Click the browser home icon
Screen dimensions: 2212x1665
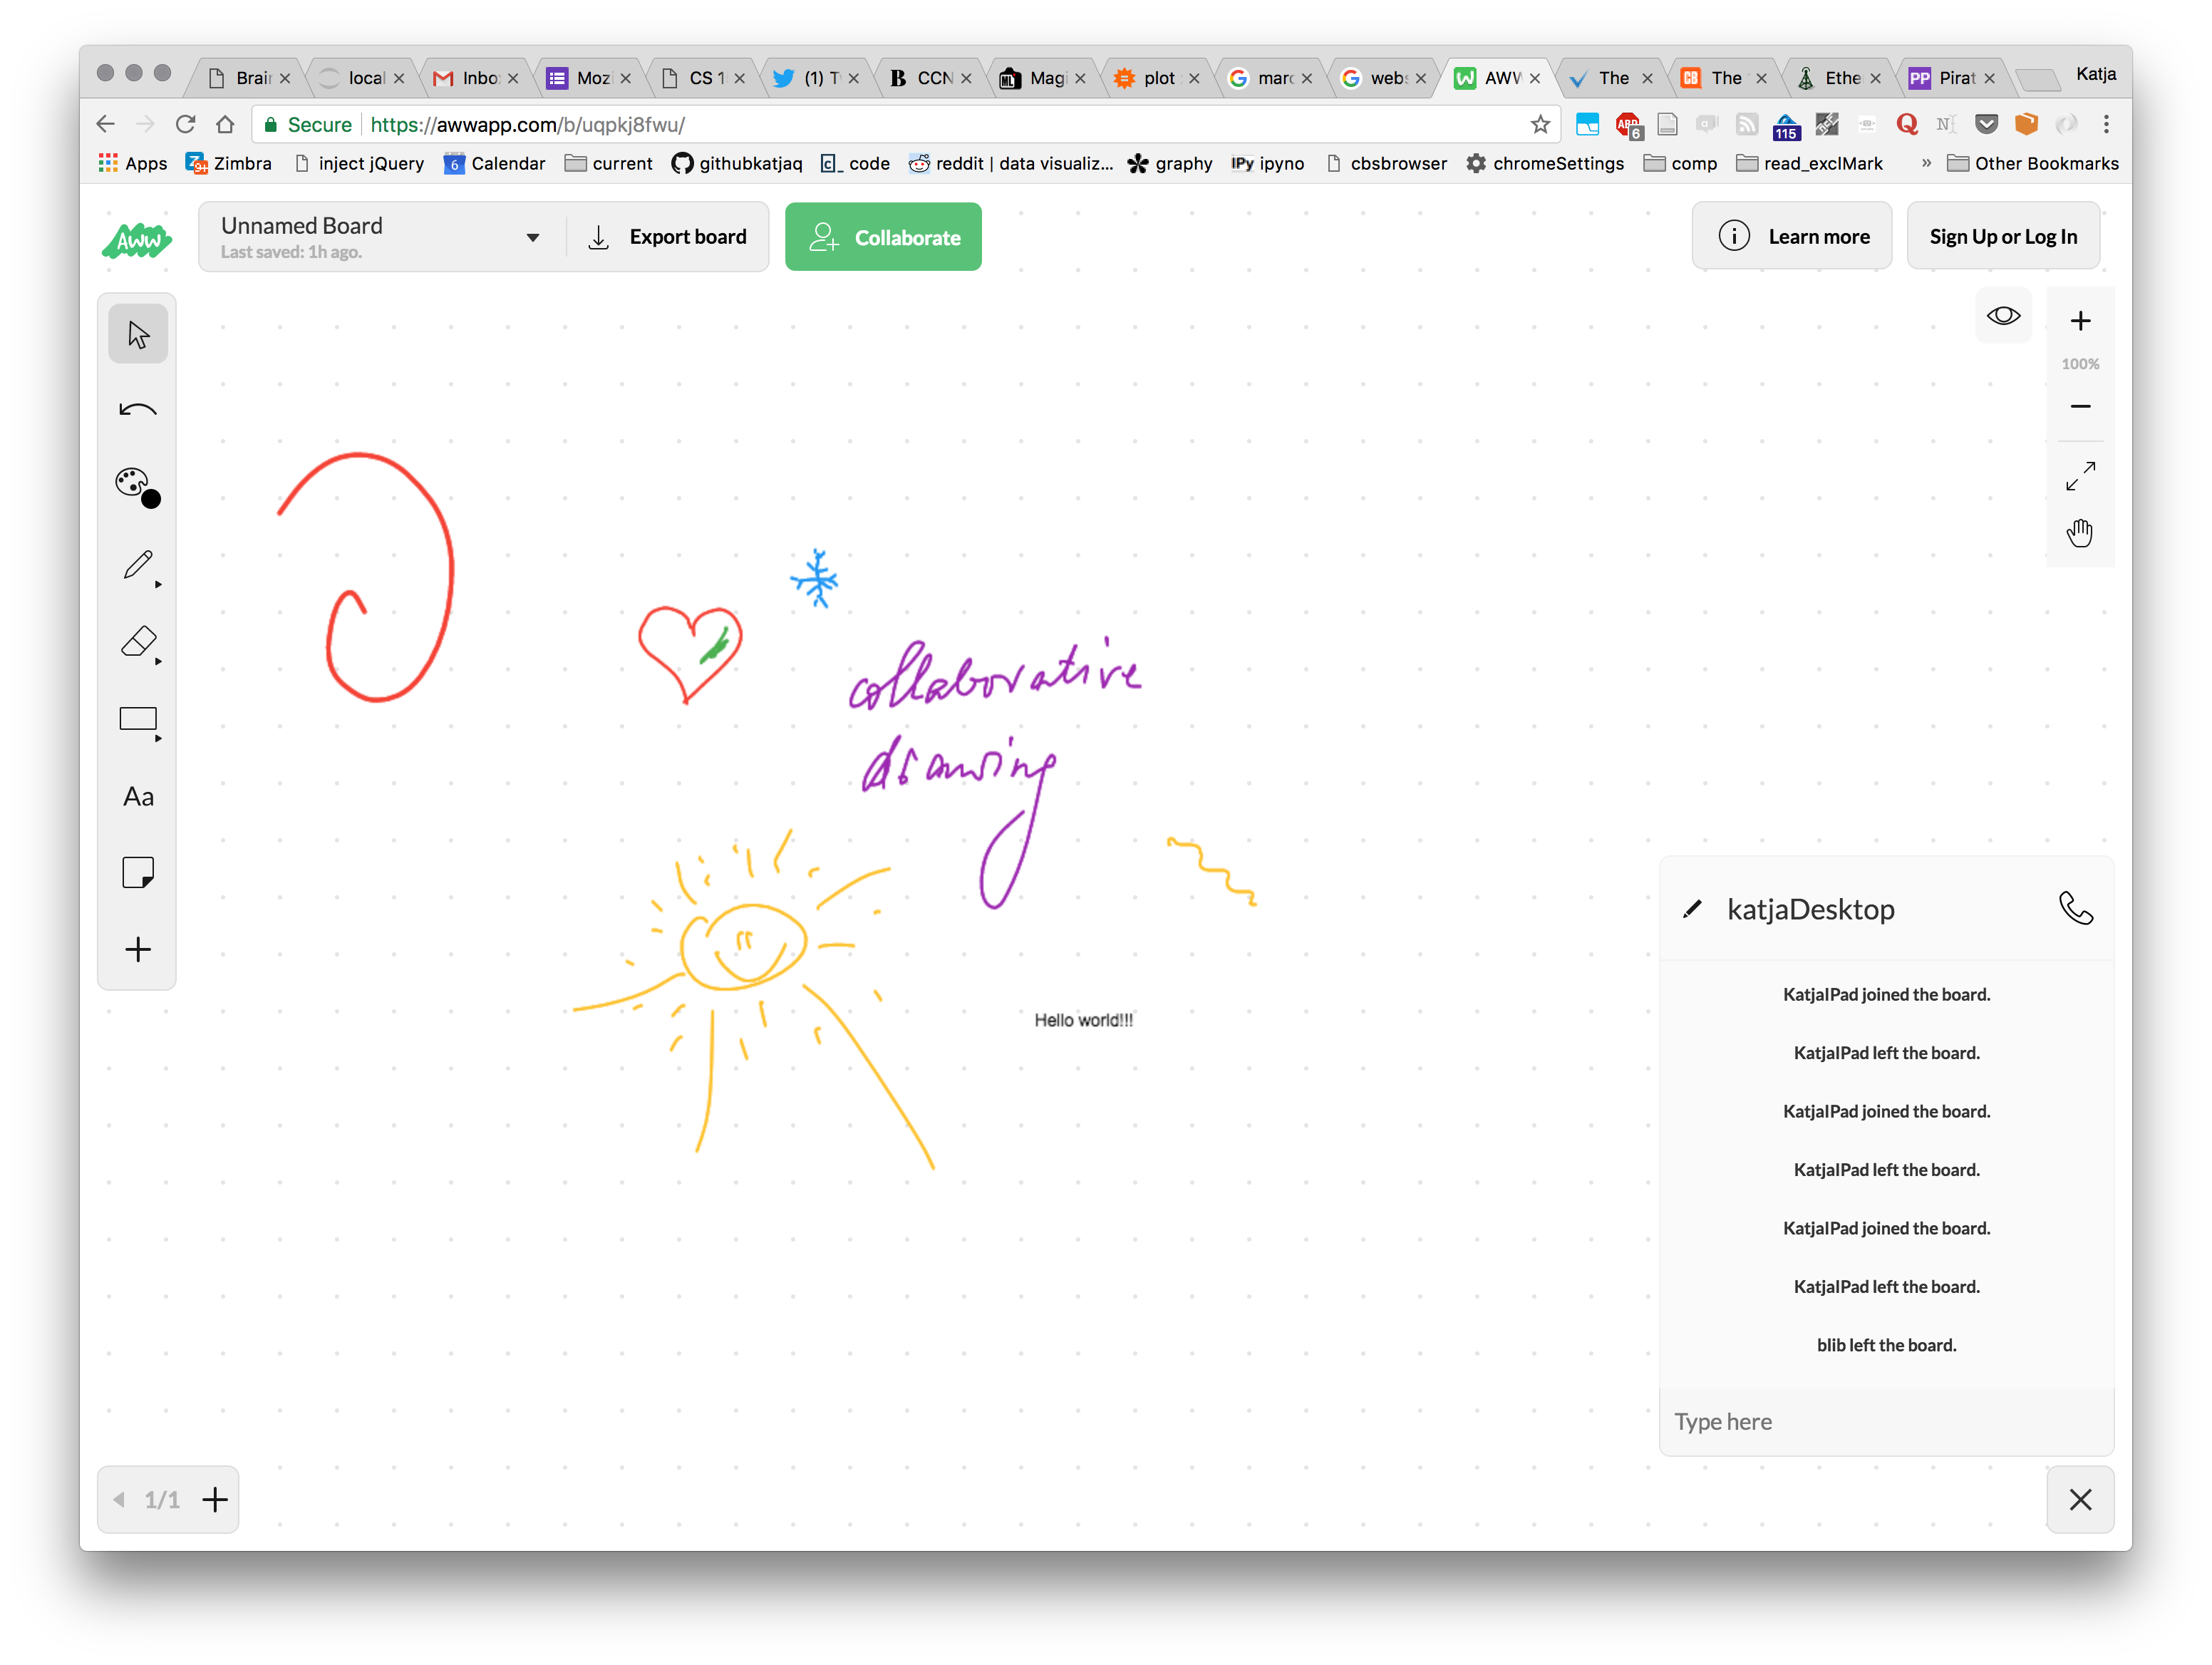pyautogui.click(x=225, y=124)
